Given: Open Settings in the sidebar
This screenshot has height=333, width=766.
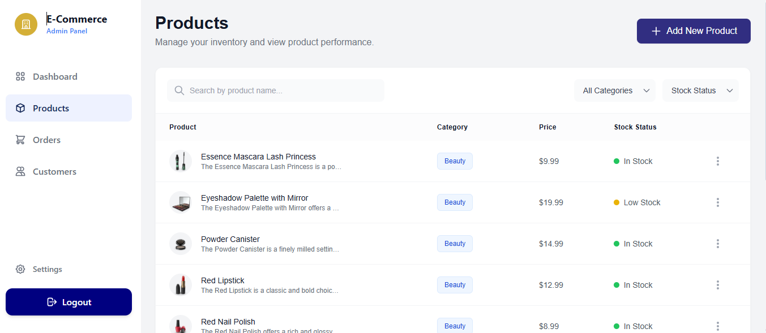Looking at the screenshot, I should pos(69,269).
